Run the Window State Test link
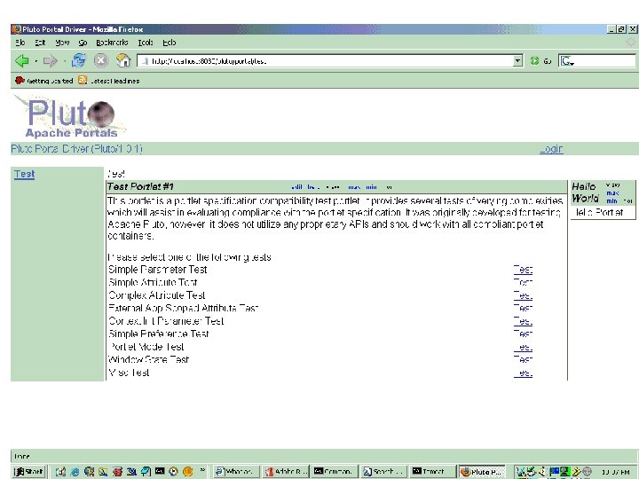Screen dimensions: 639x479 point(523,360)
